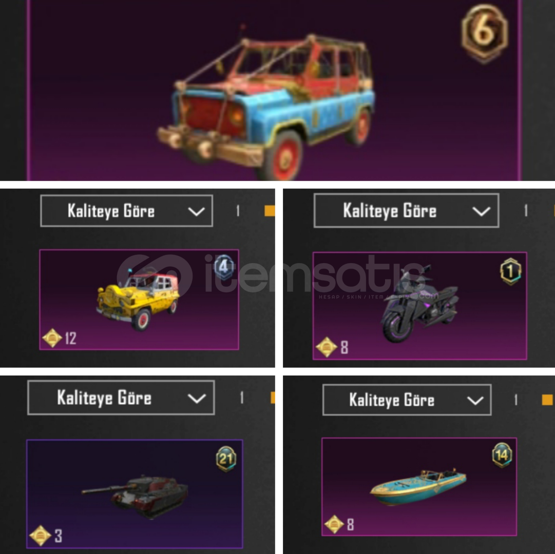Image resolution: width=555 pixels, height=554 pixels.
Task: Select the tank skin card
Action: tap(135, 494)
